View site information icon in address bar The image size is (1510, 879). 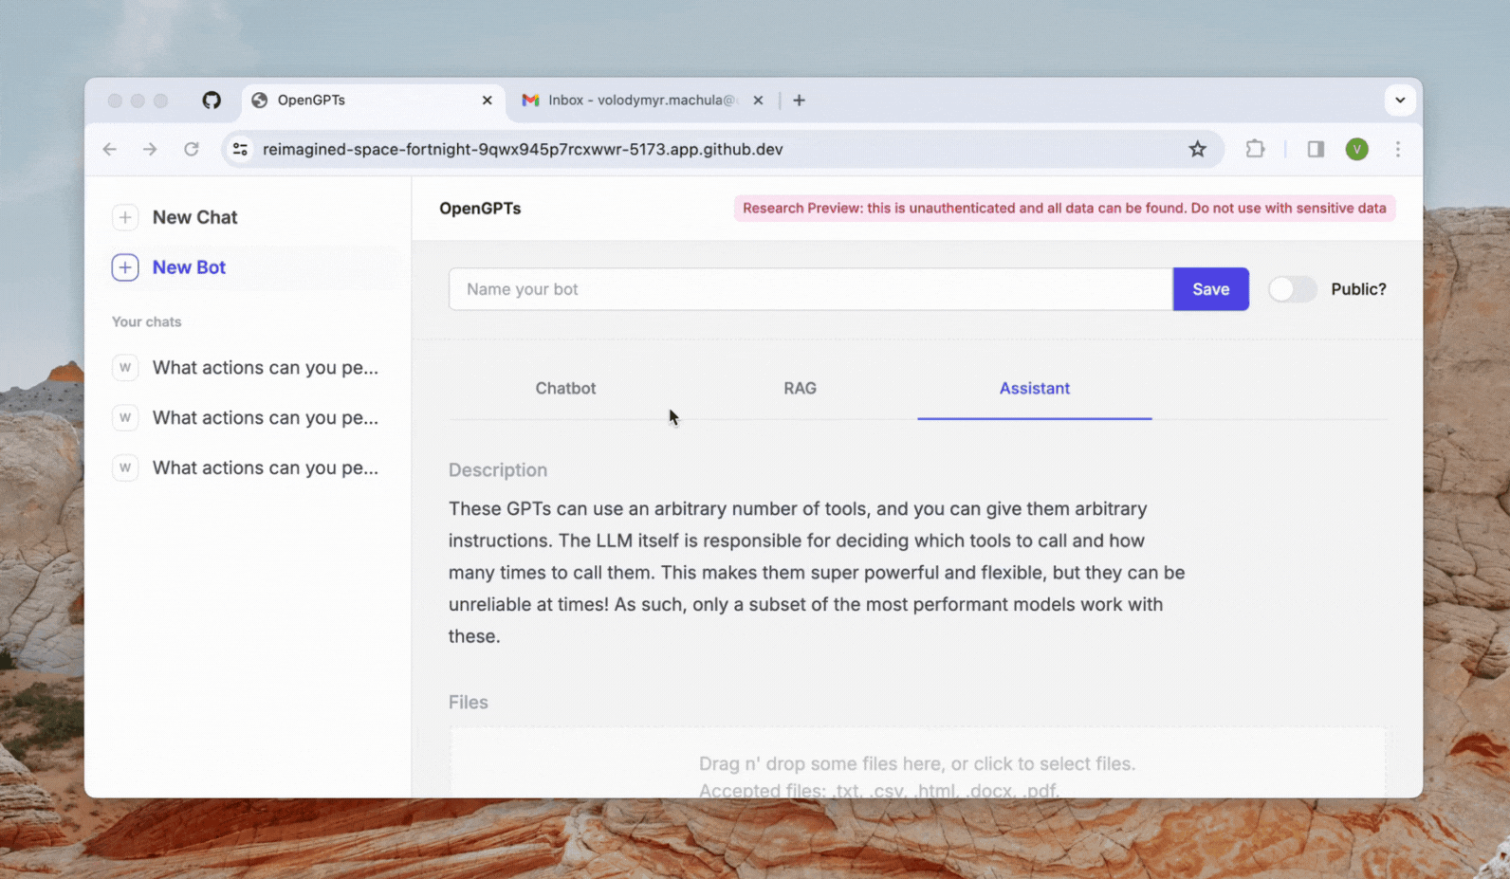click(x=240, y=149)
